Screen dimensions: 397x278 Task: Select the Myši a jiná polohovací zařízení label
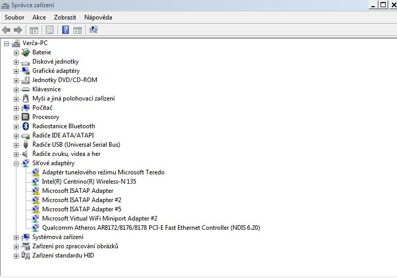tap(74, 98)
